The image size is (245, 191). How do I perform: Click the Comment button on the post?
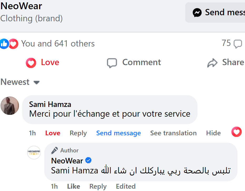pyautogui.click(x=134, y=63)
